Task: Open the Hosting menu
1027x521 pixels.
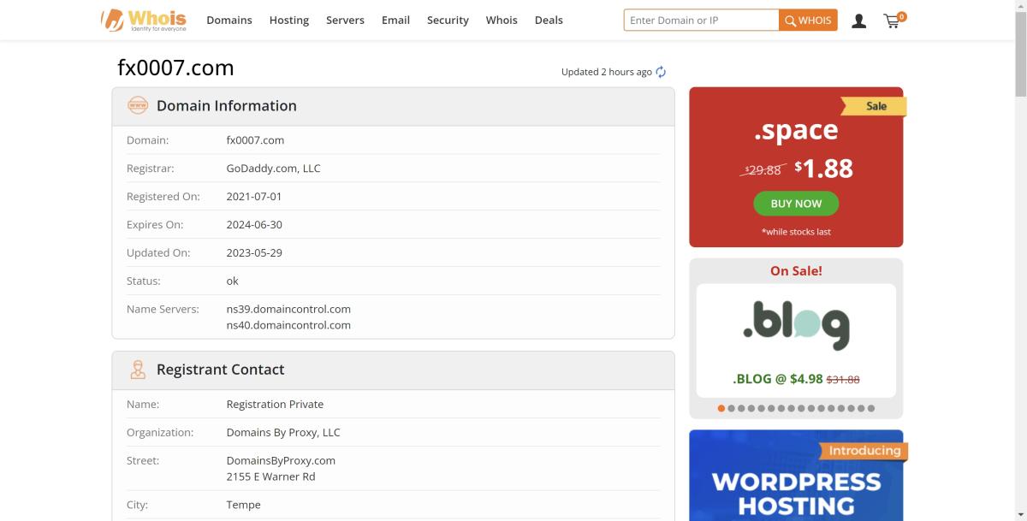Action: tap(288, 21)
